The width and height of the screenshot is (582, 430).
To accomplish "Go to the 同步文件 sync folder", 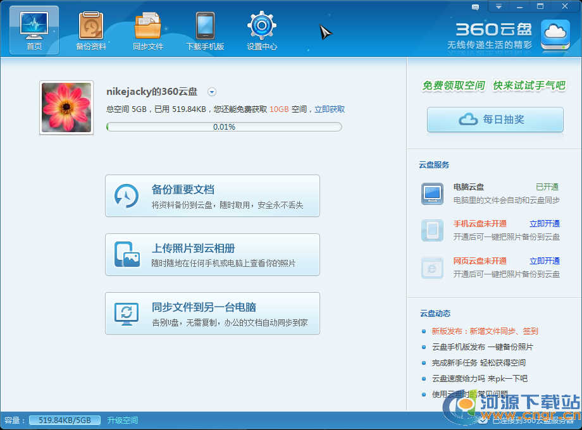I will 148,30.
